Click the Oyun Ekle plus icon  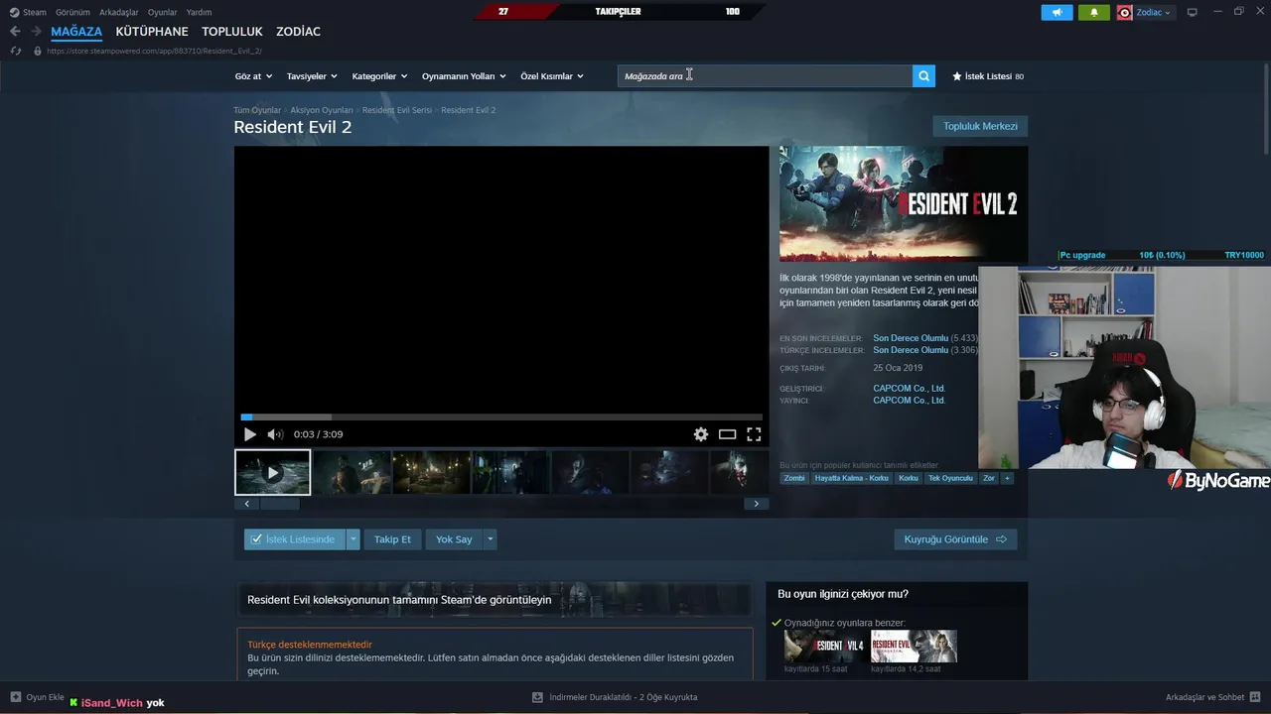15,697
